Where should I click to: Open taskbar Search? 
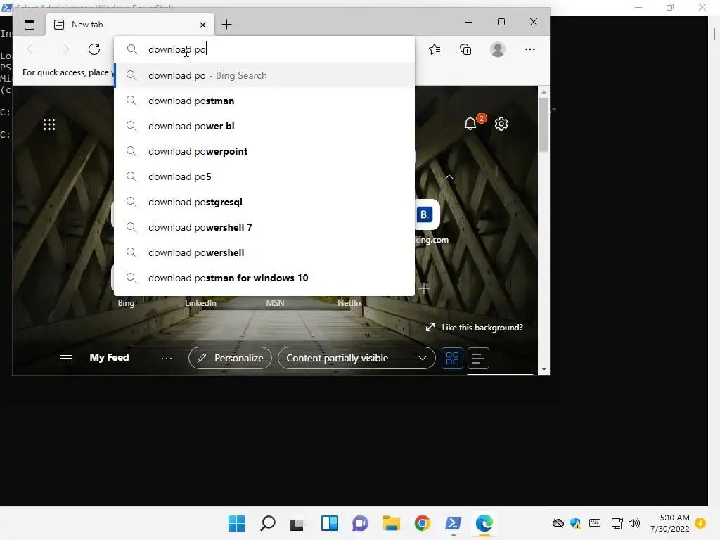(268, 523)
